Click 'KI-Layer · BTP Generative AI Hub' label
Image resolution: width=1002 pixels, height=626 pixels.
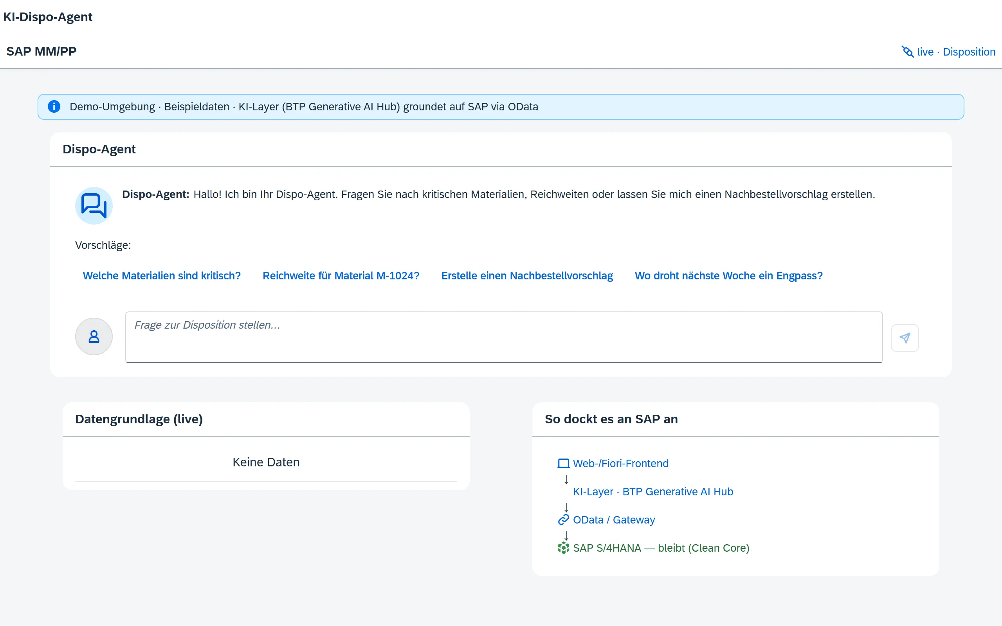coord(653,491)
